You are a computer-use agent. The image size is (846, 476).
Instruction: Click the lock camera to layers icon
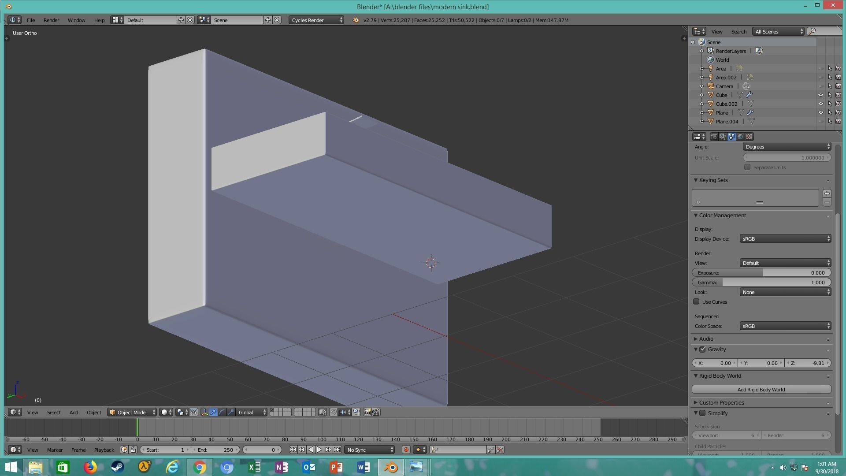[x=323, y=412]
